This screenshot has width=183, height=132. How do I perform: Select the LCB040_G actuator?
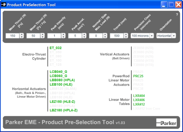[x=58, y=72]
